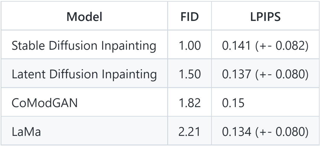320x146 pixels.
Task: Click the Model column header
Action: (x=84, y=17)
